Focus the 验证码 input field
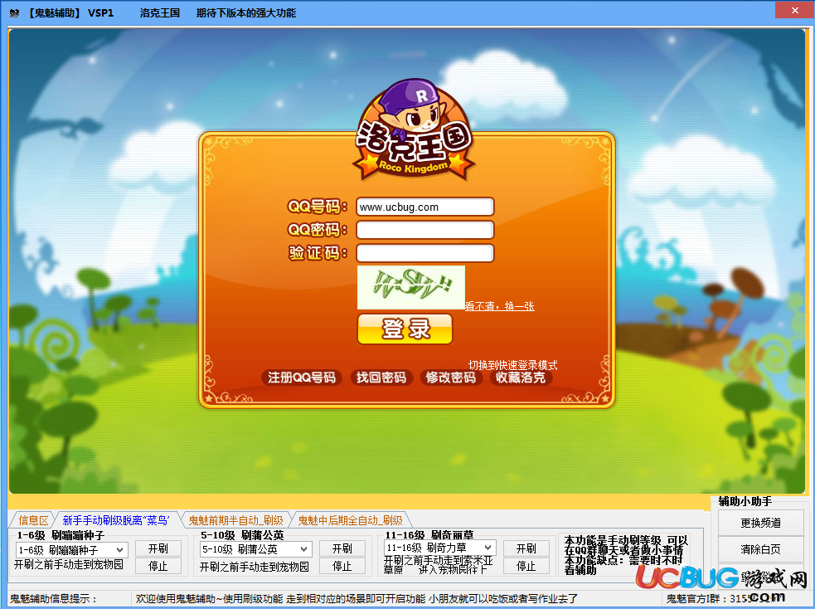The height and width of the screenshot is (609, 815). [x=424, y=253]
